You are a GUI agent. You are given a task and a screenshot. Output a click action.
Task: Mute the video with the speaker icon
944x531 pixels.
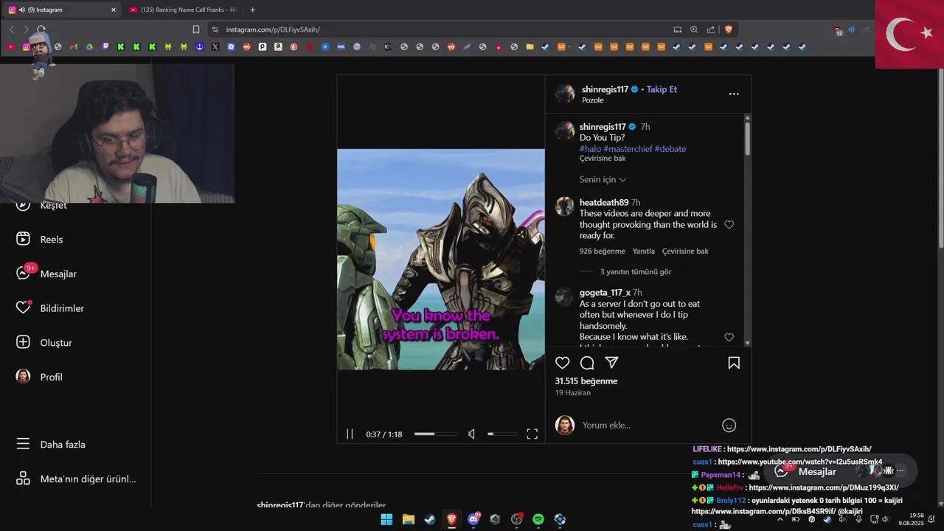472,434
